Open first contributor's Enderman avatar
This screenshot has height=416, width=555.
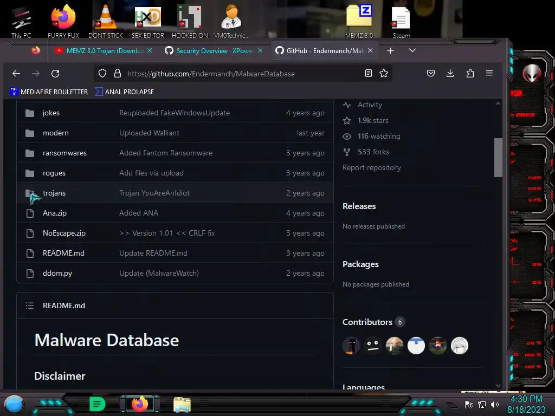[x=351, y=346]
